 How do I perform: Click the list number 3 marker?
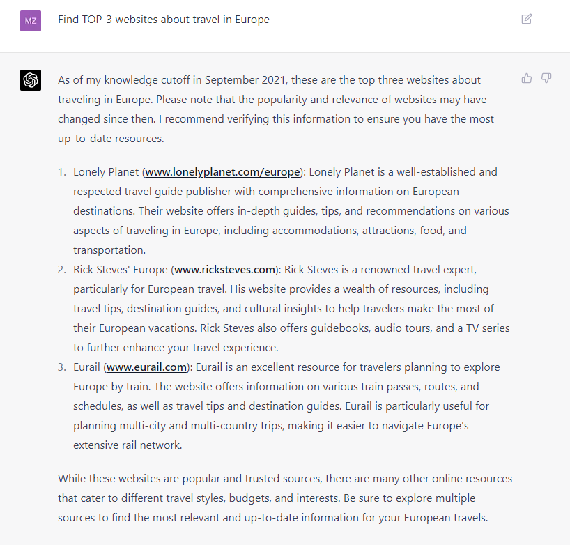pyautogui.click(x=62, y=367)
